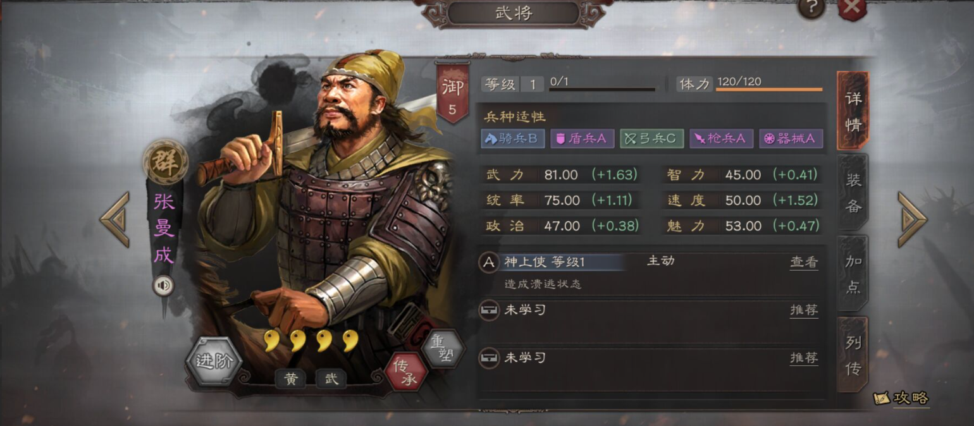Click 推荐 for first unlearned skill slot
Image resolution: width=974 pixels, height=426 pixels.
click(804, 310)
